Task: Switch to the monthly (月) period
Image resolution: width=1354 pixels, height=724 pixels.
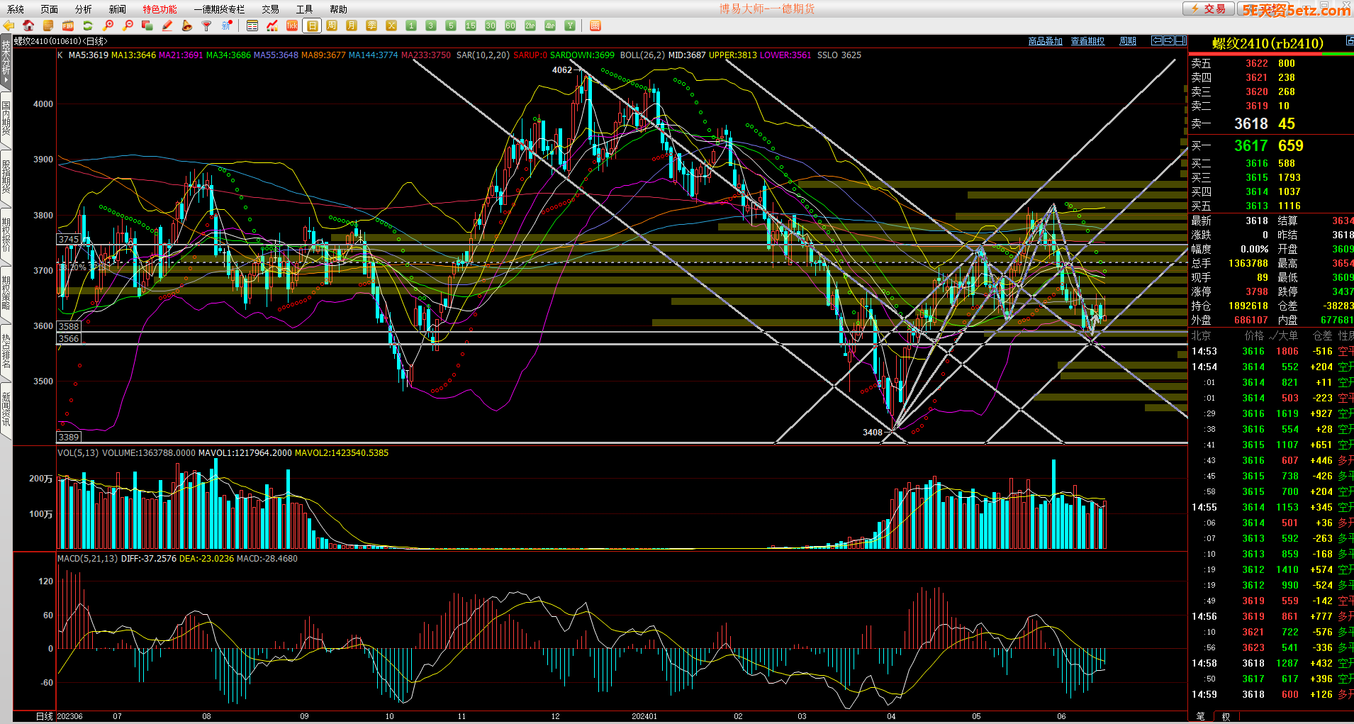Action: (352, 26)
